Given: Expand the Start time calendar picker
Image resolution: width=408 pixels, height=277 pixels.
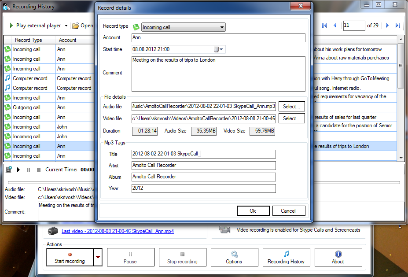Looking at the screenshot, I should [x=219, y=49].
